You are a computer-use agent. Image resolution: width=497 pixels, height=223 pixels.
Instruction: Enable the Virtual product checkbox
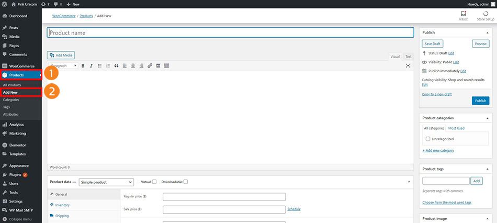point(154,182)
